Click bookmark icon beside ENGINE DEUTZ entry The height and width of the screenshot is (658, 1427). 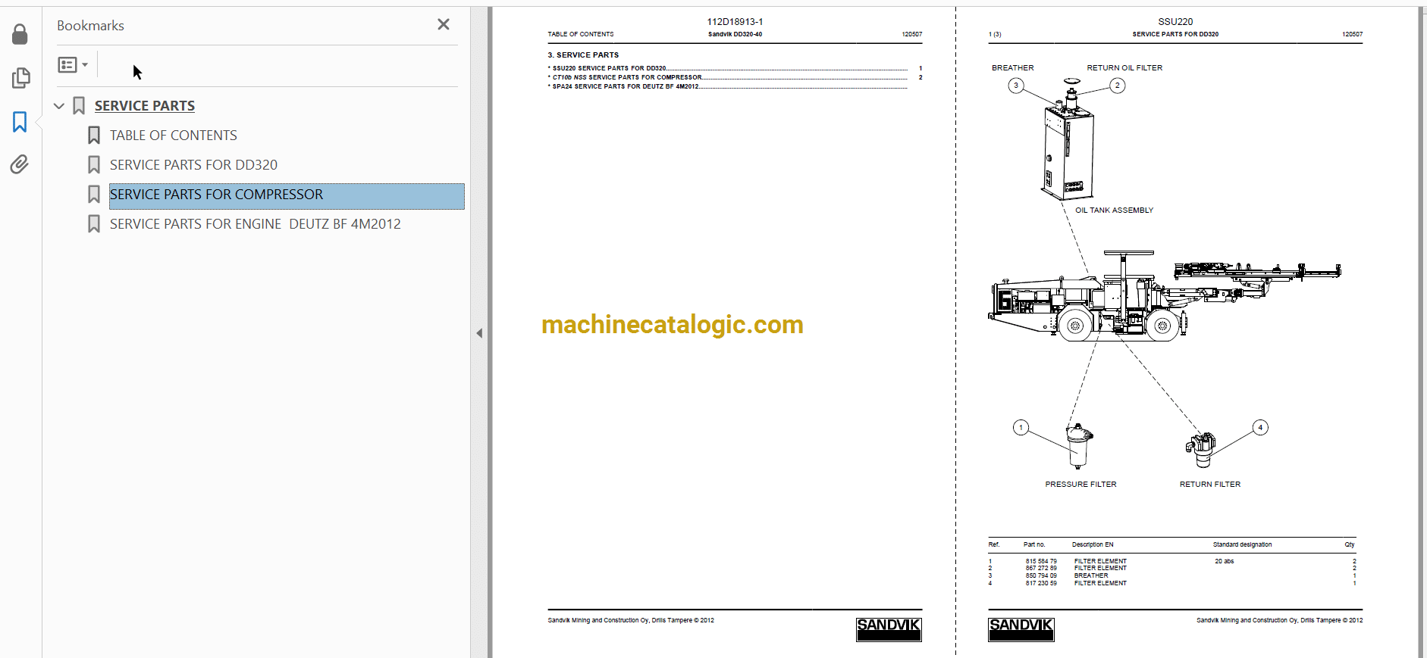(94, 224)
